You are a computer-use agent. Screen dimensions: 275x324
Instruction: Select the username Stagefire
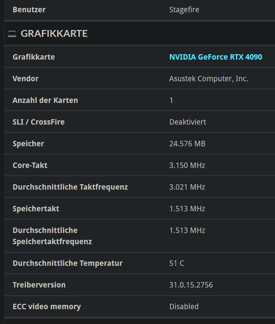(x=184, y=10)
